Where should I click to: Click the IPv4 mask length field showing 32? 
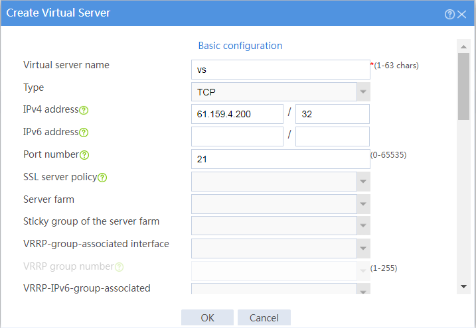pyautogui.click(x=333, y=114)
